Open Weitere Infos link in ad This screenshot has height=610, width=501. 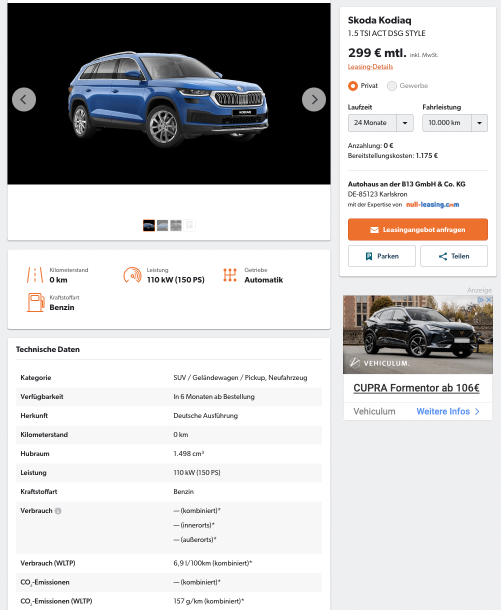pyautogui.click(x=448, y=411)
